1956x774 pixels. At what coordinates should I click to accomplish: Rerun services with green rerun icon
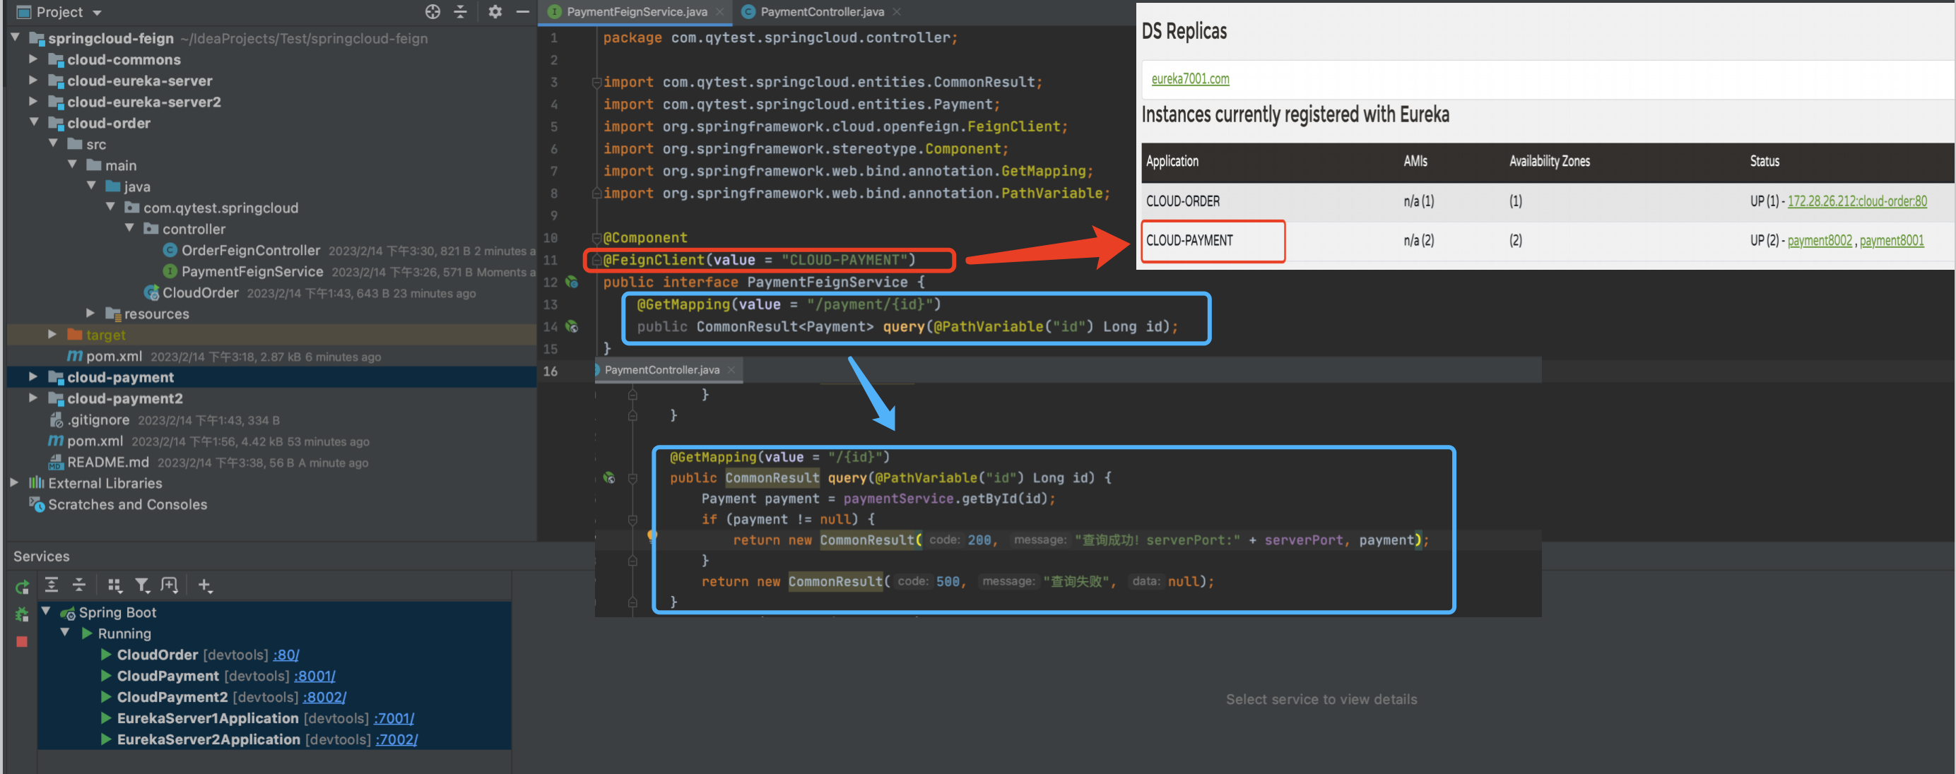[22, 586]
